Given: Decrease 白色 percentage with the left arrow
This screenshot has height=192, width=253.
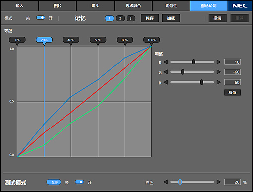Looking at the screenshot, I should (166, 182).
